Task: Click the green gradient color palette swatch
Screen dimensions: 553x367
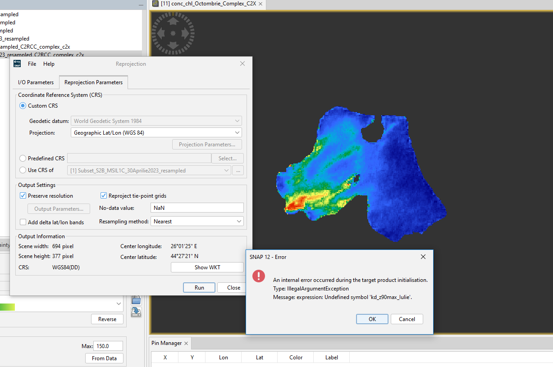Action: coord(7,307)
